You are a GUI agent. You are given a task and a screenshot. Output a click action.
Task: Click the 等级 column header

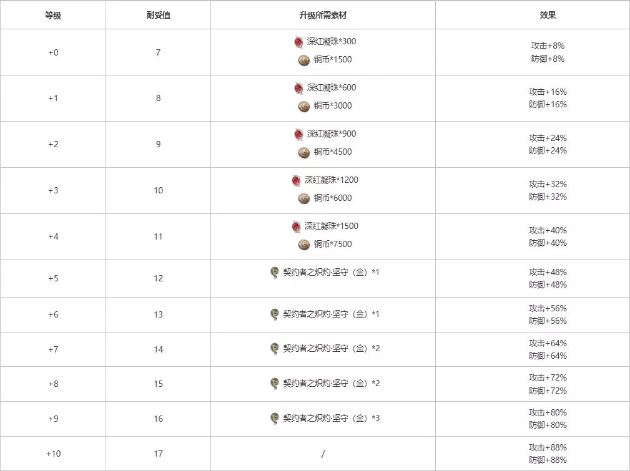(x=53, y=15)
